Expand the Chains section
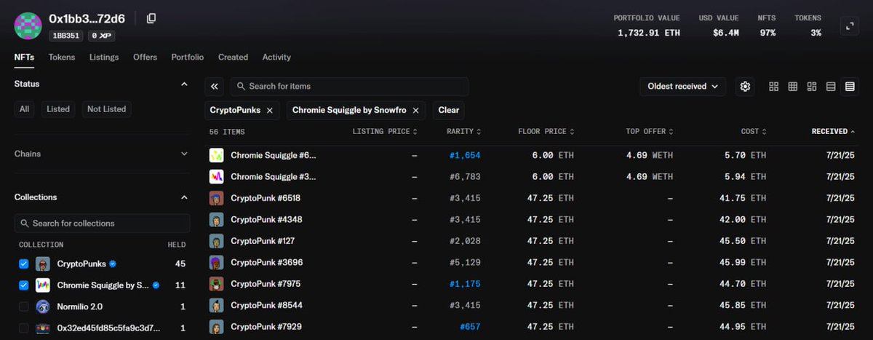The image size is (873, 340). (184, 154)
